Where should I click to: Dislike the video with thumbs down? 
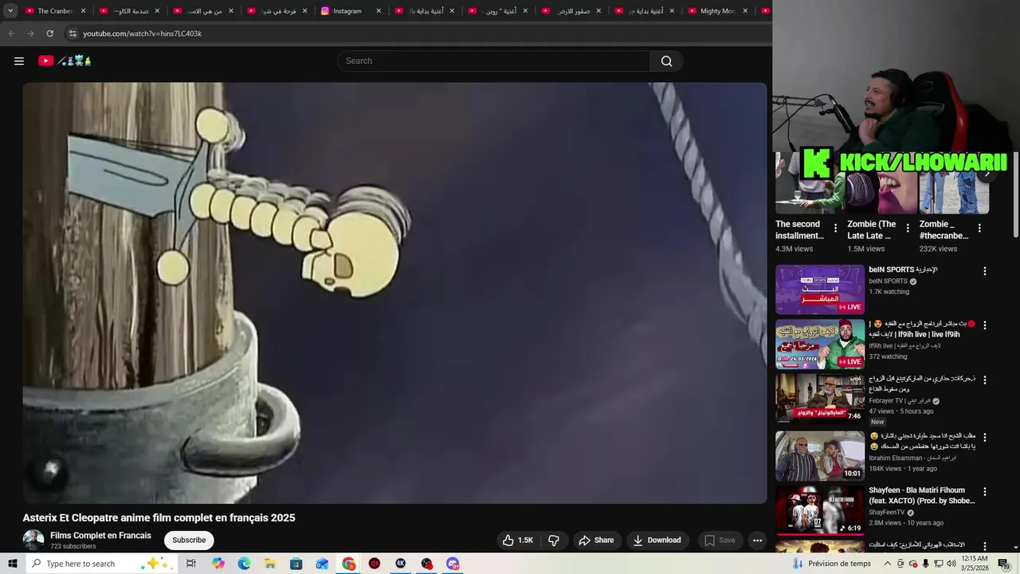554,541
